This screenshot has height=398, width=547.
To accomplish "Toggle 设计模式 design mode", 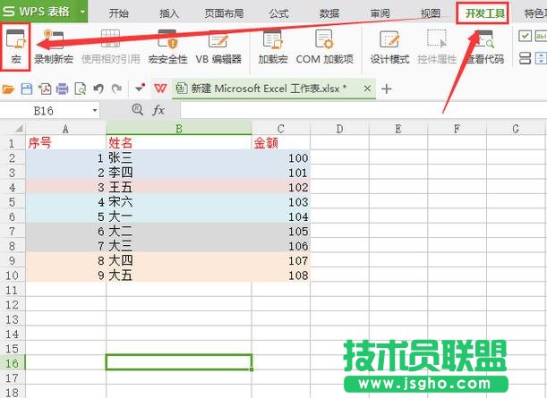I will coord(389,45).
